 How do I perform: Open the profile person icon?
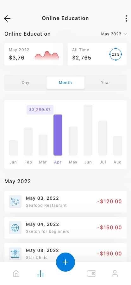[115, 274]
